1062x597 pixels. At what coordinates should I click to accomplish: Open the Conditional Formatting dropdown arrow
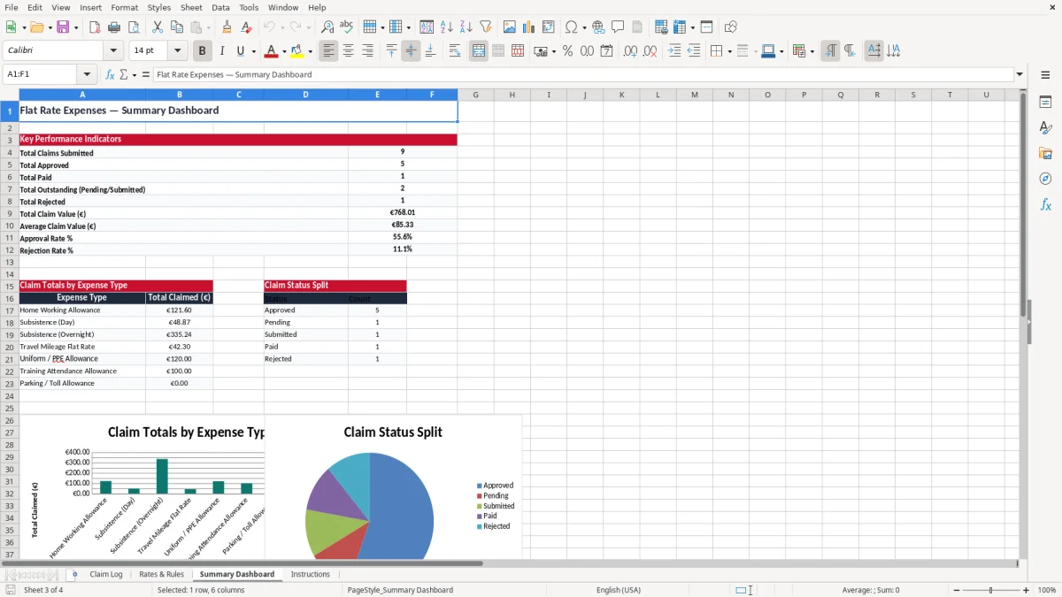812,51
